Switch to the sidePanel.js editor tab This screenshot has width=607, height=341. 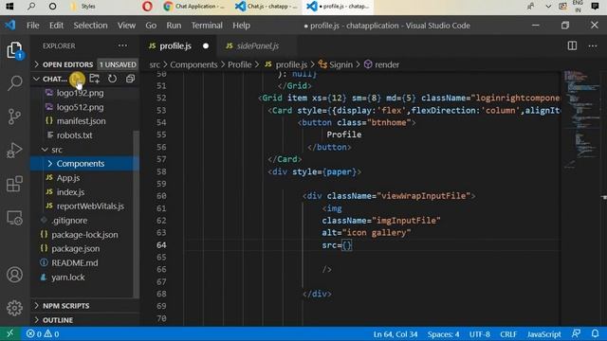[257, 45]
